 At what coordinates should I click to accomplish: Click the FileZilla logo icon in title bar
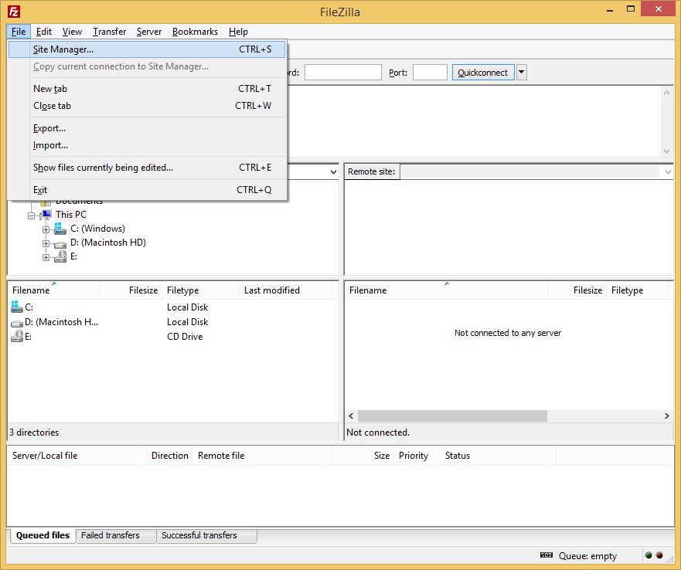[x=14, y=12]
